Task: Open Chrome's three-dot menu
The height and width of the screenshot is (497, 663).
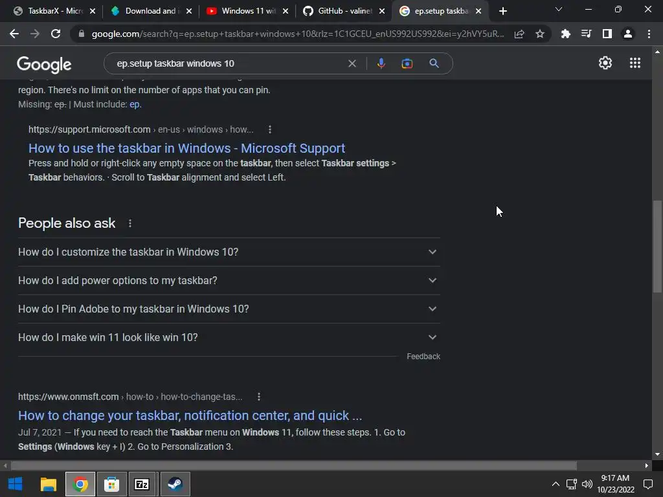Action: click(649, 34)
